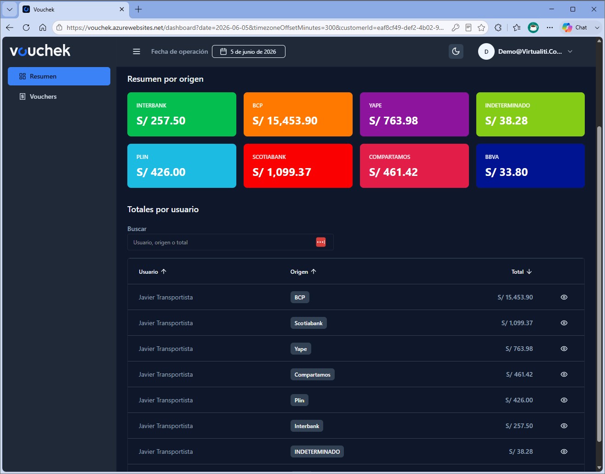Click the Plin origin badge in the table
605x474 pixels.
[299, 400]
